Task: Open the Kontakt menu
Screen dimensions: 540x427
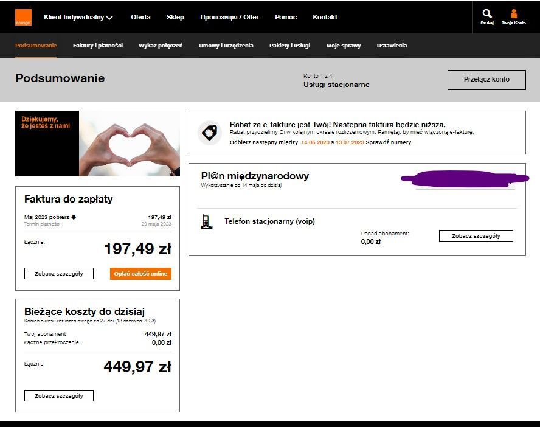Action: 325,17
